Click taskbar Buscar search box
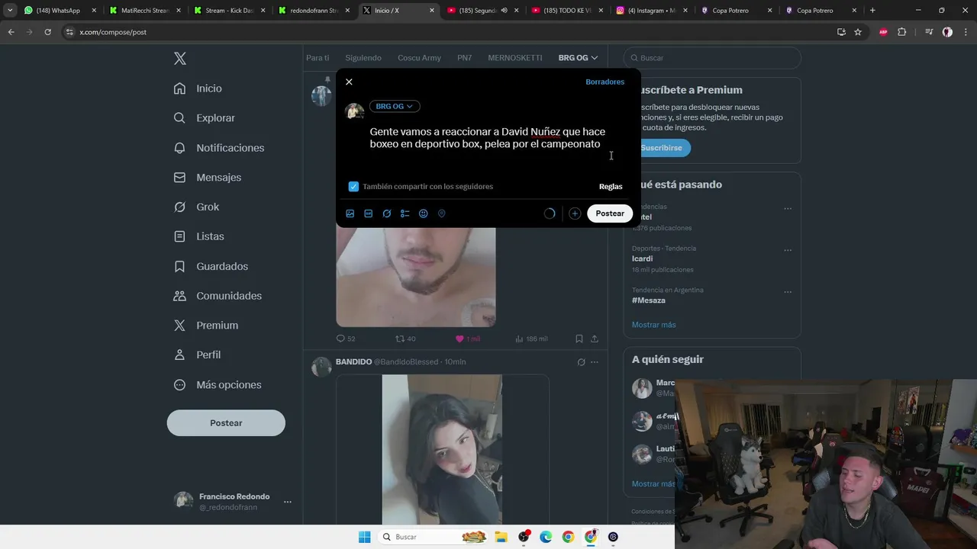This screenshot has width=977, height=549. pyautogui.click(x=434, y=537)
